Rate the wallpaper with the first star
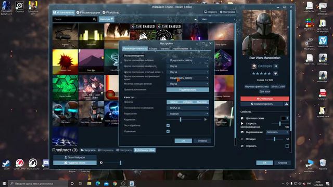The image size is (333, 187). [x=253, y=74]
